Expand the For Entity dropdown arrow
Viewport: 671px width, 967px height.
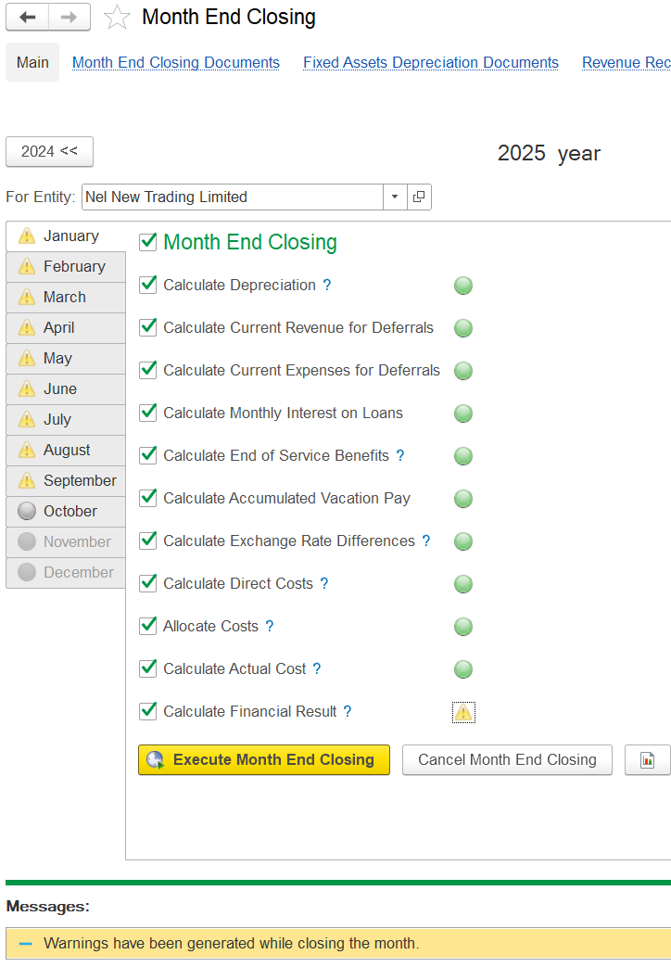pos(395,197)
